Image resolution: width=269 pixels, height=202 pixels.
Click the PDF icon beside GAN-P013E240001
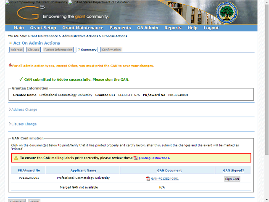[x=148, y=178]
